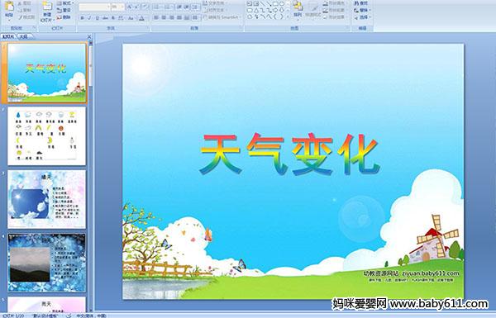This screenshot has height=318, width=496.
Task: Pick the Arrow line shape in gallery
Action: (269, 3)
